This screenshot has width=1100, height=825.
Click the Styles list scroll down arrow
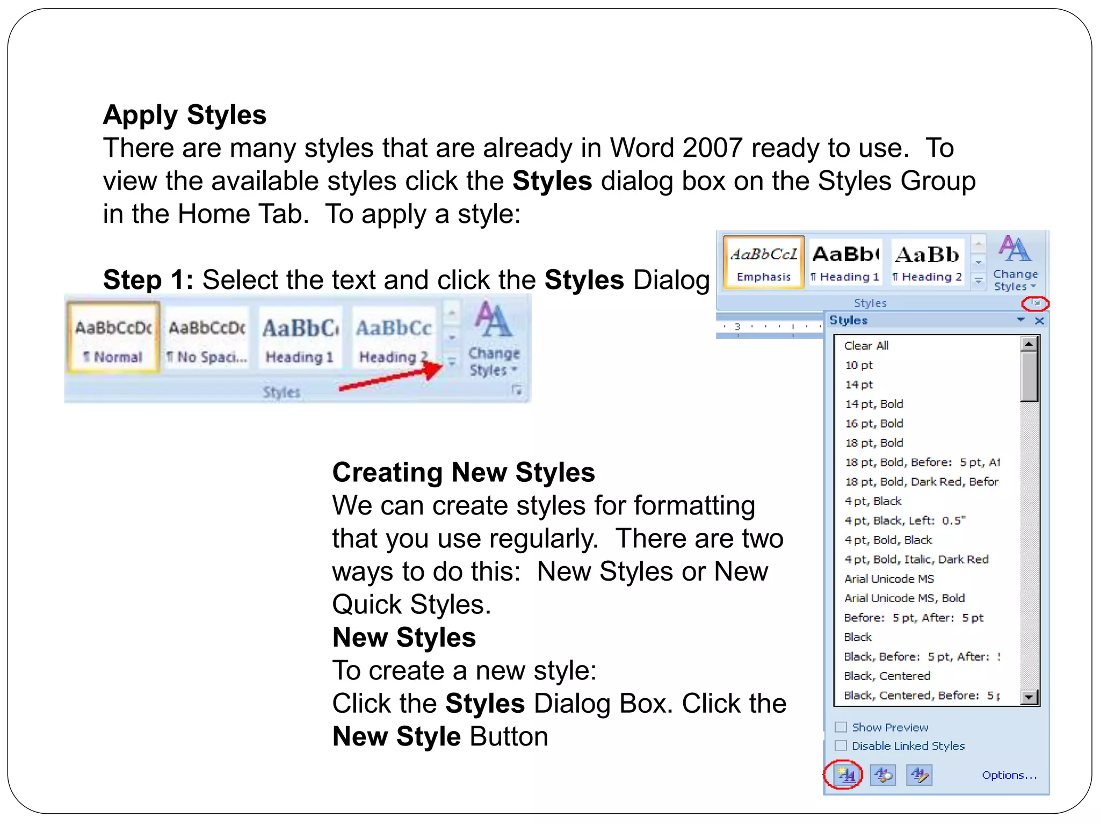[1029, 697]
